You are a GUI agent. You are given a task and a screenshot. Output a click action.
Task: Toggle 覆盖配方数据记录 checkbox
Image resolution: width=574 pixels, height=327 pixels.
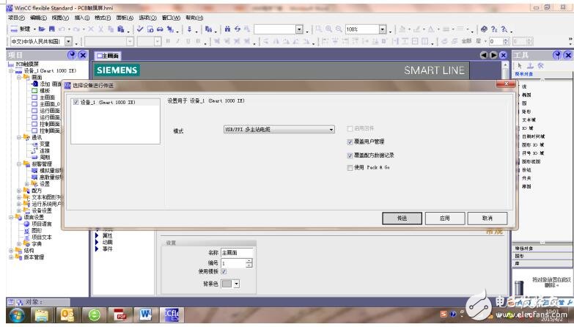point(350,155)
